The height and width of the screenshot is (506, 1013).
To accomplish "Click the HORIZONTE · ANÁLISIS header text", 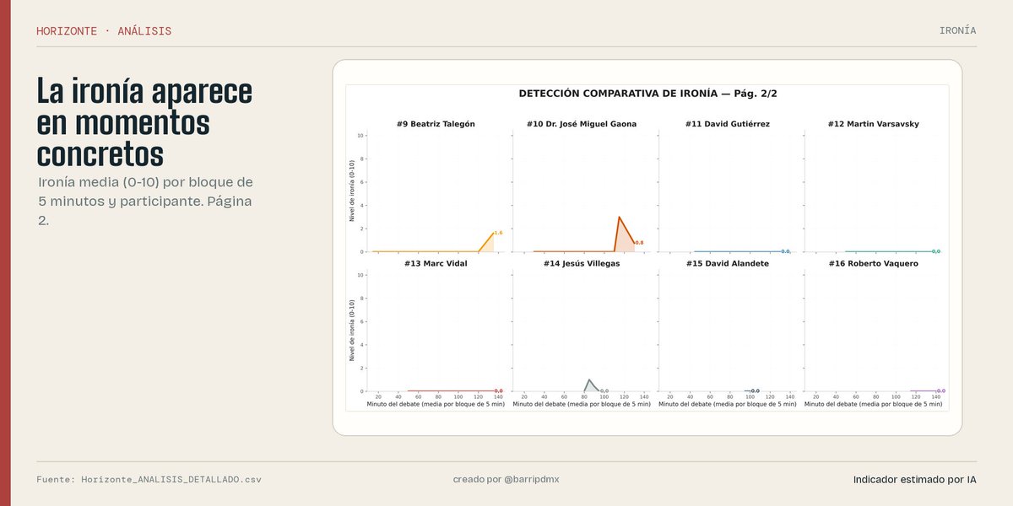I will pyautogui.click(x=104, y=31).
